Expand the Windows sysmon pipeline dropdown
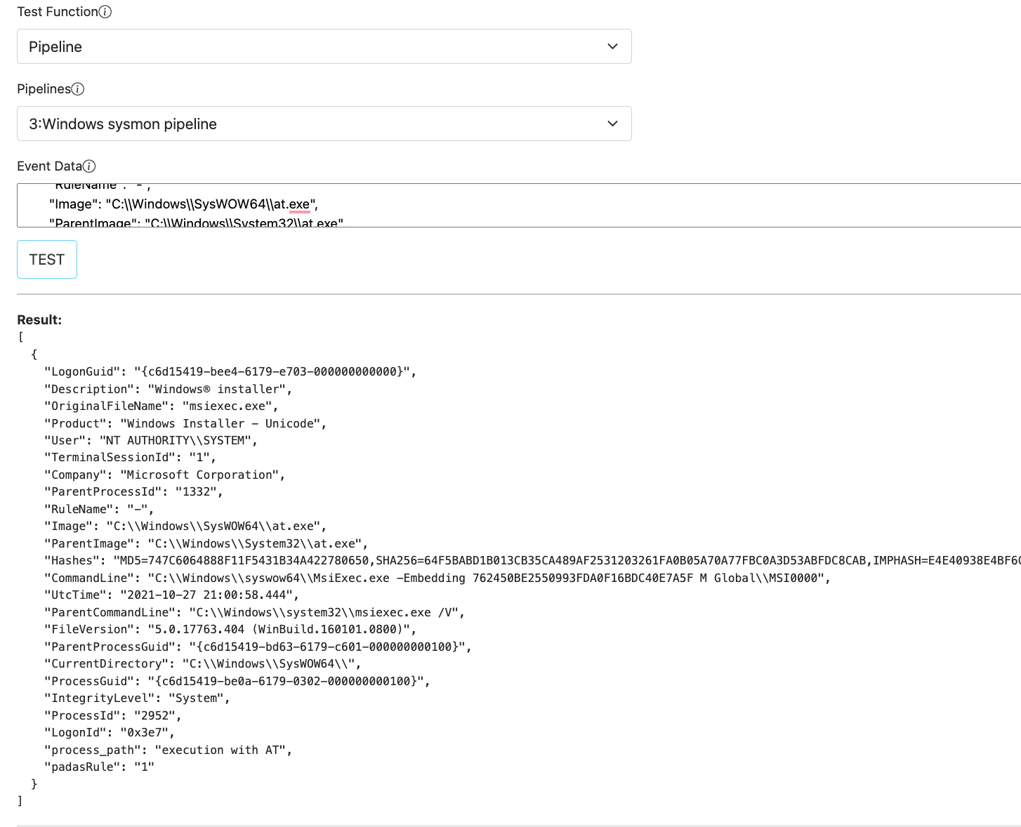1021x827 pixels. (x=324, y=124)
